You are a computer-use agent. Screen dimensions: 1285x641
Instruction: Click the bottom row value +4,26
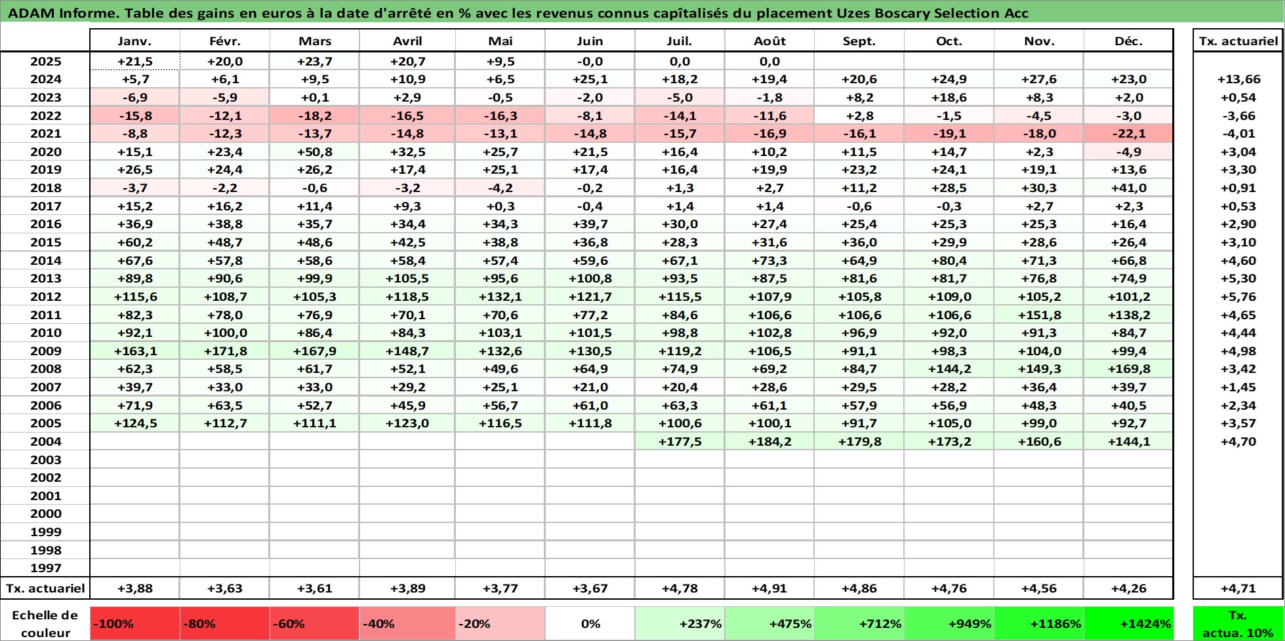[1129, 588]
